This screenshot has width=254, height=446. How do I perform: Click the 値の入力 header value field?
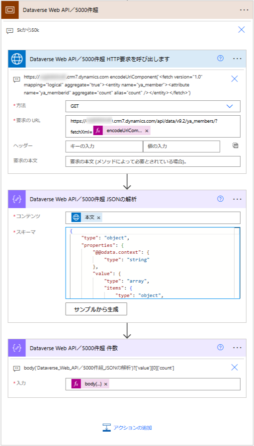tap(181, 147)
